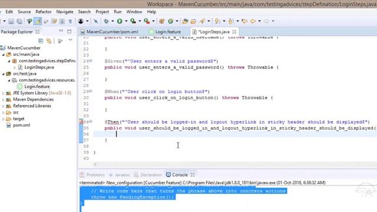The width and height of the screenshot is (377, 212).
Task: Open the Window menu
Action: pos(134,12)
